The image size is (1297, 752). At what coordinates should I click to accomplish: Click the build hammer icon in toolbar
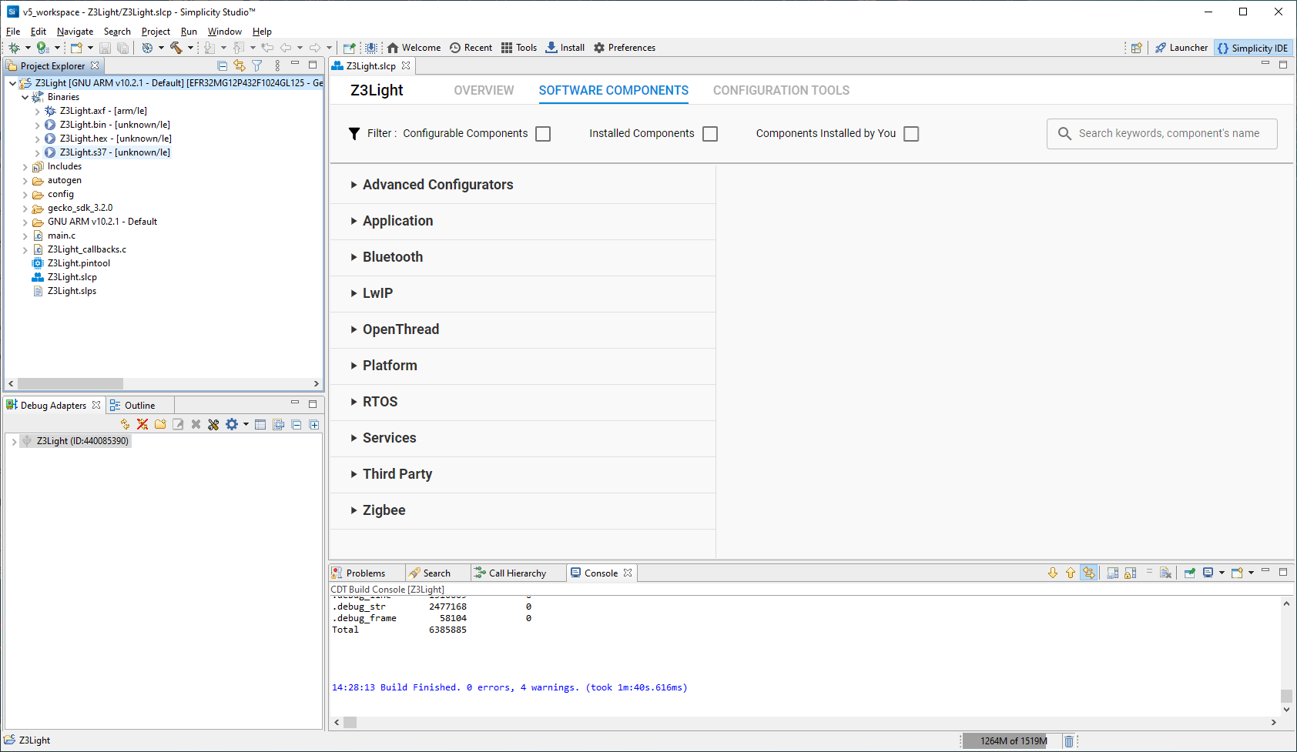click(x=176, y=48)
